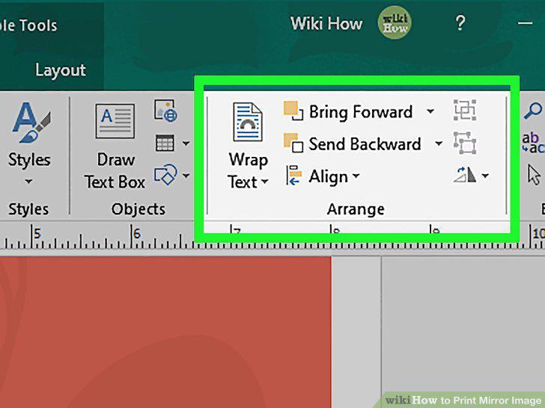This screenshot has width=545, height=408.
Task: Open the Align menu
Action: pyautogui.click(x=322, y=176)
